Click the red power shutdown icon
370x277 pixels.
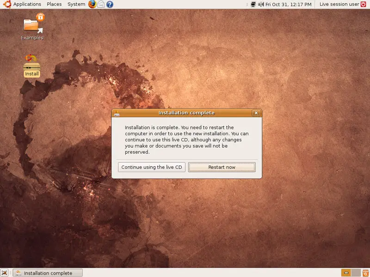tap(364, 4)
